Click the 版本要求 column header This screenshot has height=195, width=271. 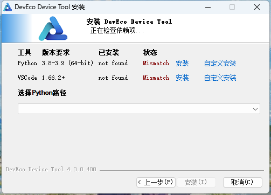coord(55,52)
